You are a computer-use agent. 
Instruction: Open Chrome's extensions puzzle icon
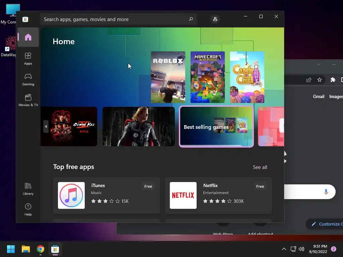(x=333, y=80)
